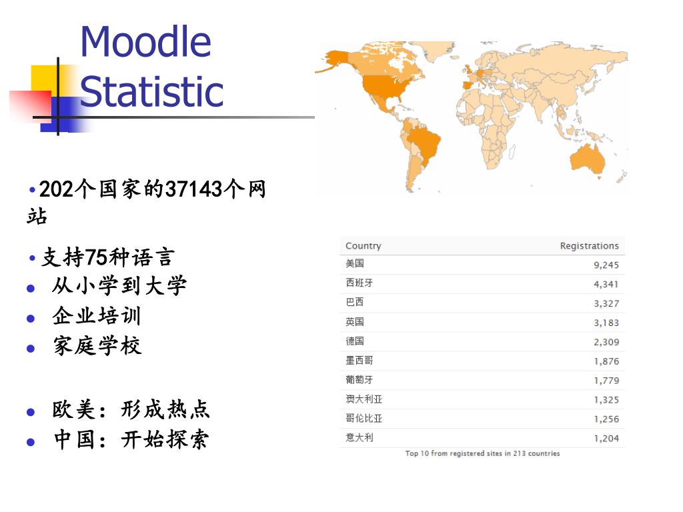Click the value '3,327'

point(606,303)
